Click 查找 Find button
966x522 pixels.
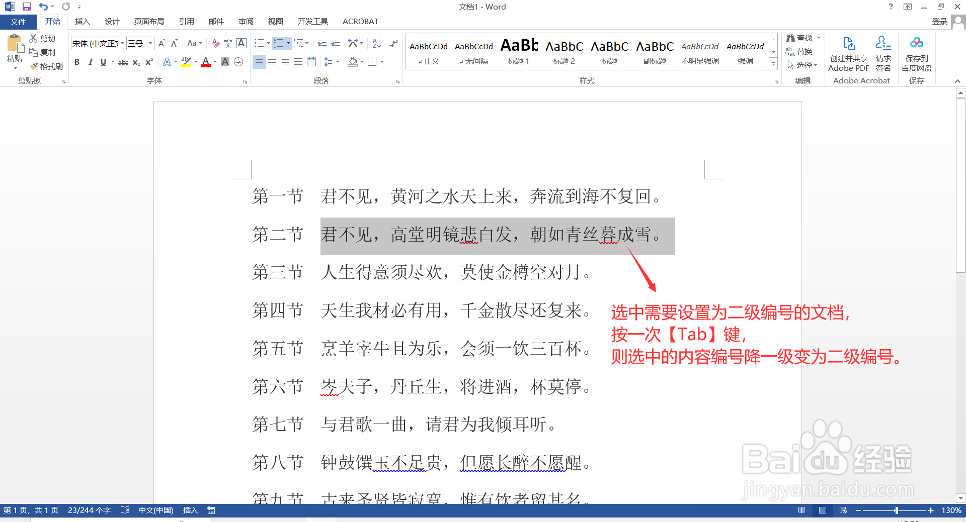[799, 38]
